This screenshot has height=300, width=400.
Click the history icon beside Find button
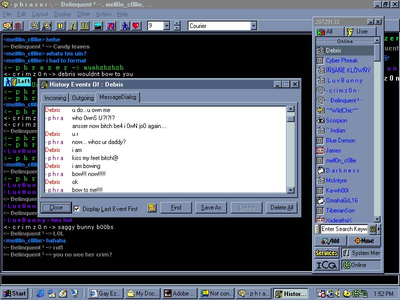tap(152, 207)
